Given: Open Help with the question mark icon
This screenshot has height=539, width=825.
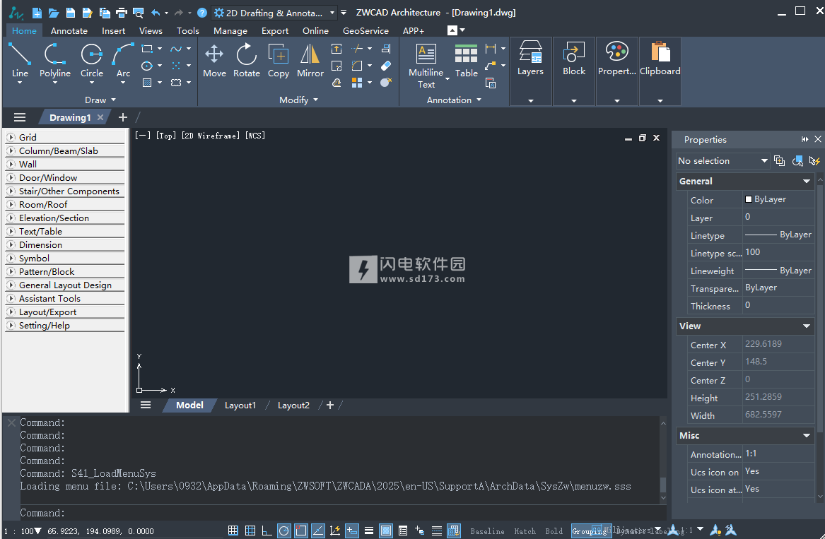Looking at the screenshot, I should pyautogui.click(x=202, y=13).
